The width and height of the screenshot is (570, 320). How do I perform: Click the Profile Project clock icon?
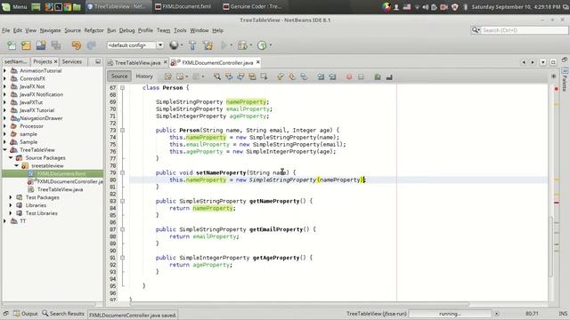click(x=262, y=45)
